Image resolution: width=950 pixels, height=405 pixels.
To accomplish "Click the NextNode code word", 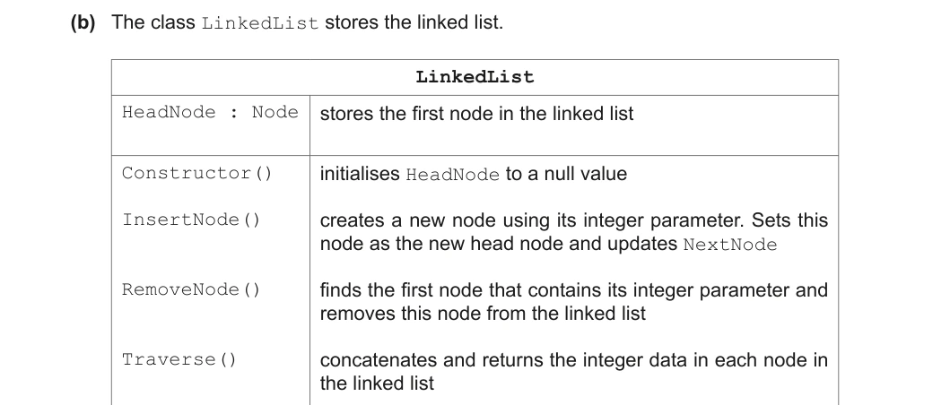I will coord(729,245).
